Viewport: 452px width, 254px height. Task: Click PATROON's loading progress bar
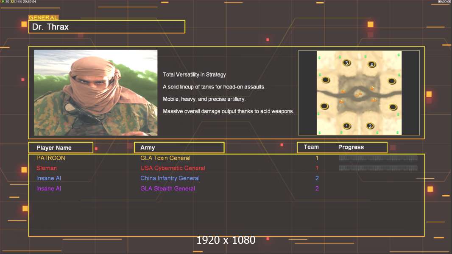pyautogui.click(x=378, y=157)
